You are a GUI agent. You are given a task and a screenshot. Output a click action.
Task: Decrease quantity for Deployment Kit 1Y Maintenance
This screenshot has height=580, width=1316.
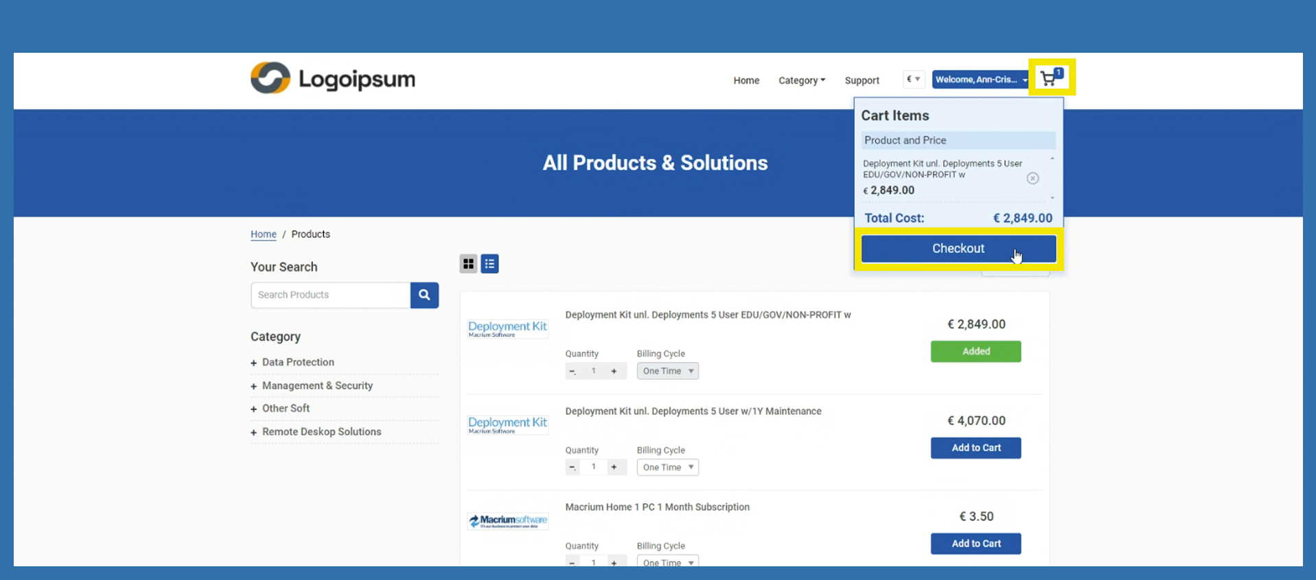[x=572, y=468]
